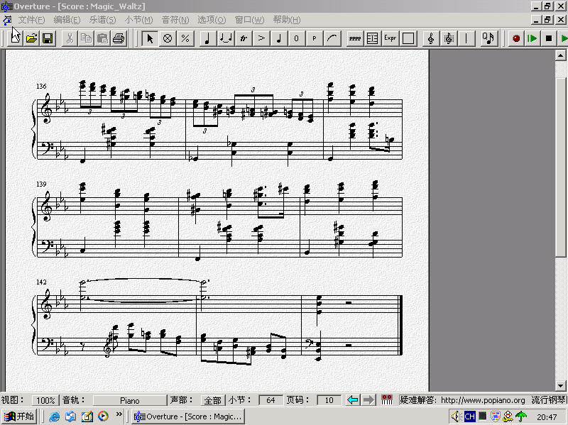Launch media player from quick launch
The width and height of the screenshot is (568, 425).
point(103,416)
